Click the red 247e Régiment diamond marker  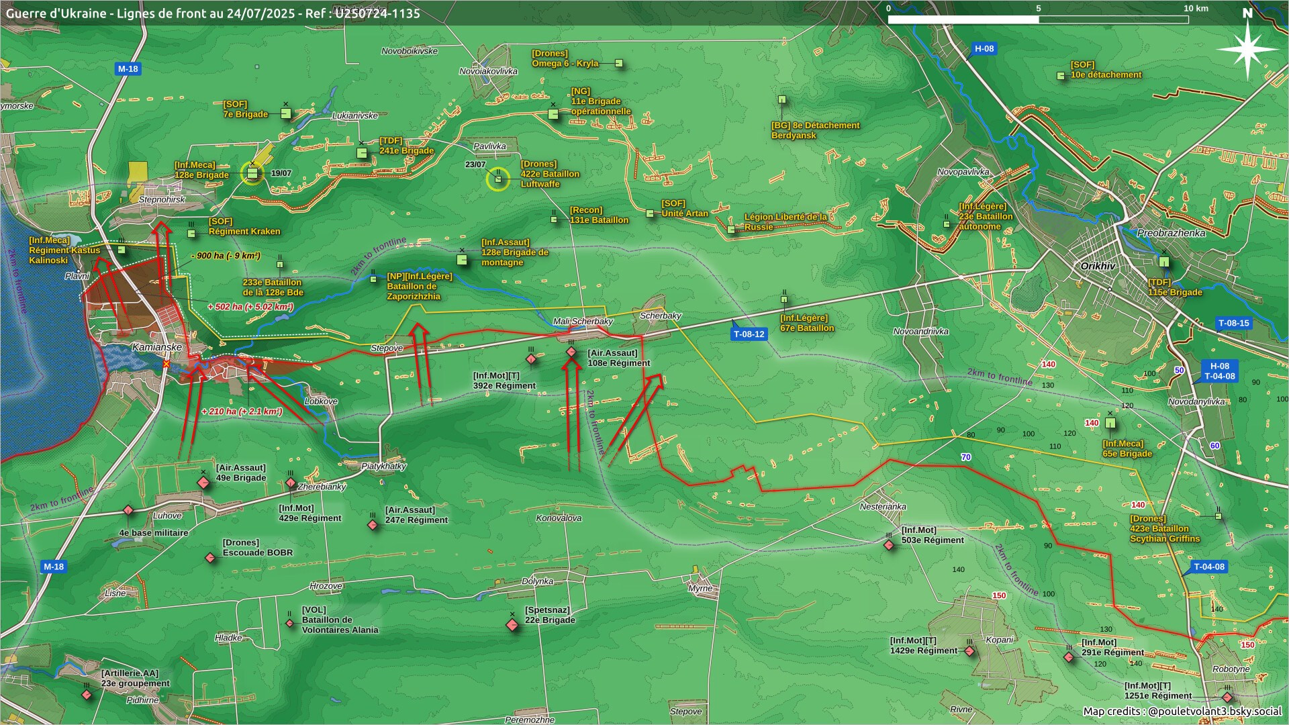[x=373, y=525]
